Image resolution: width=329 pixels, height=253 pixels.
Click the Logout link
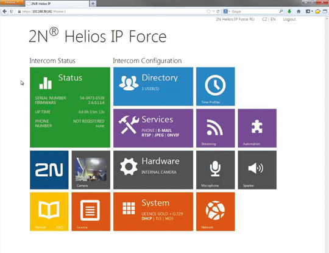289,20
